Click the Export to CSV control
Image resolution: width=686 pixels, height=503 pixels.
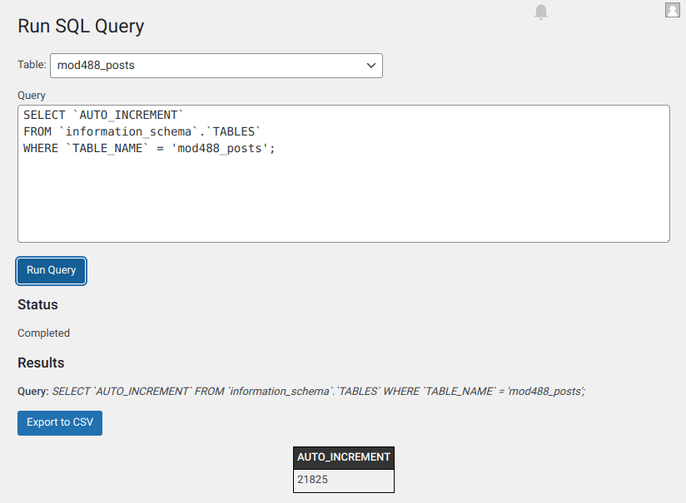click(59, 423)
